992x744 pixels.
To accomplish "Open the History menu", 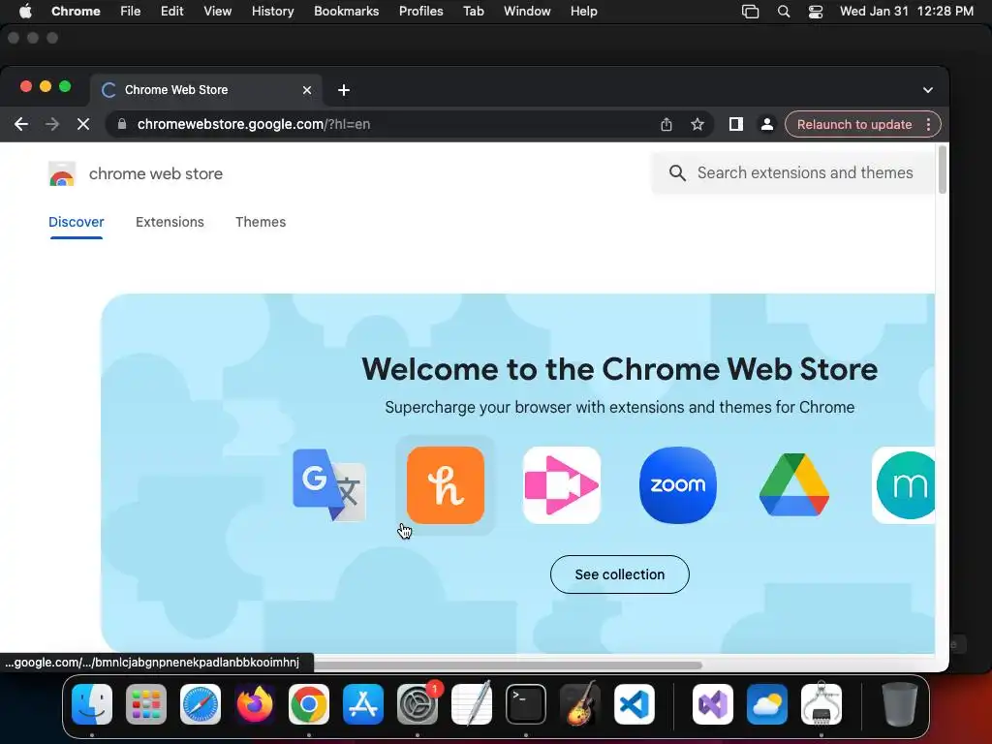I will (x=272, y=12).
